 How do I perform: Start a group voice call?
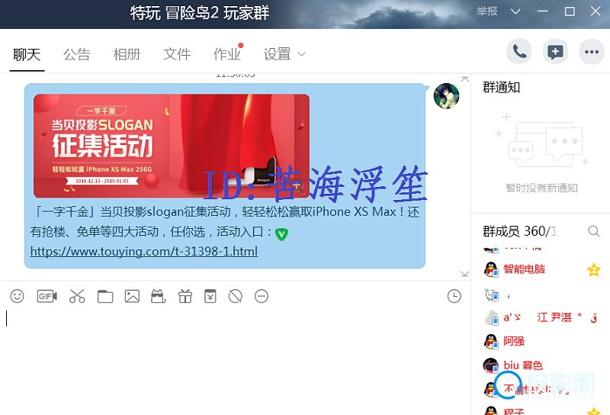(519, 51)
